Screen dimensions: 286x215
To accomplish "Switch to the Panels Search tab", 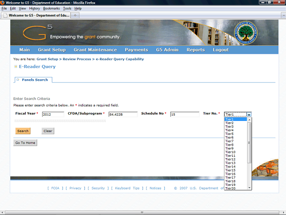I will [x=34, y=80].
